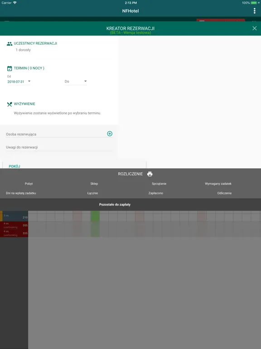This screenshot has height=349, width=261.
Task: Click the Łącznie total label
Action: (x=92, y=193)
